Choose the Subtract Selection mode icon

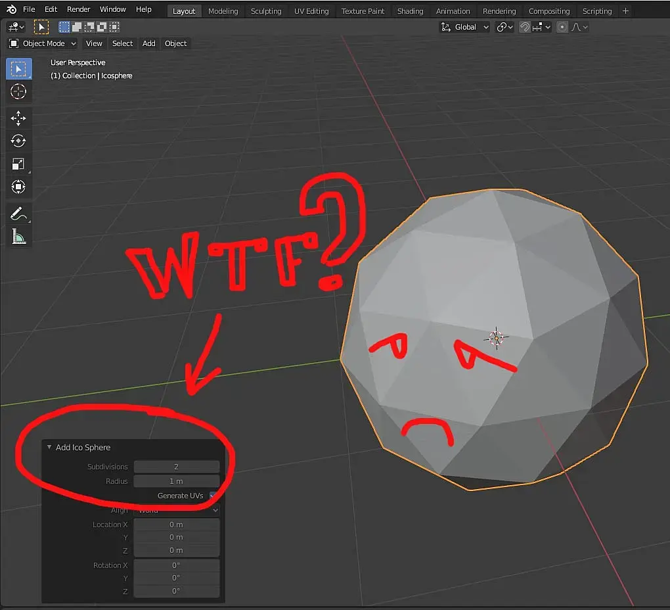pos(89,27)
